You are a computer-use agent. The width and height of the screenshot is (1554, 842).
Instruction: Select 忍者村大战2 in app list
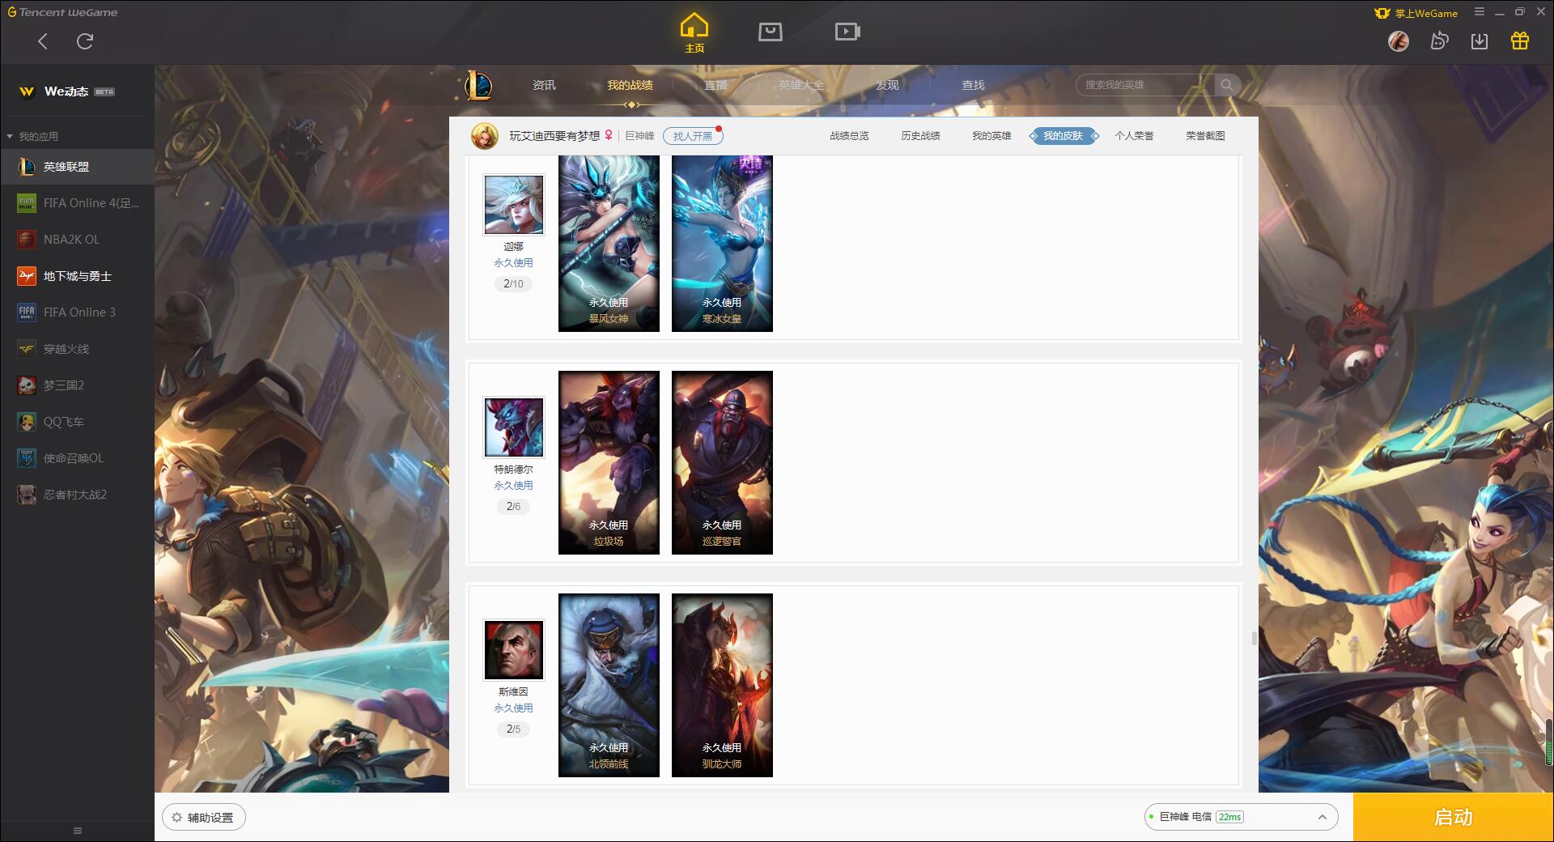[77, 495]
